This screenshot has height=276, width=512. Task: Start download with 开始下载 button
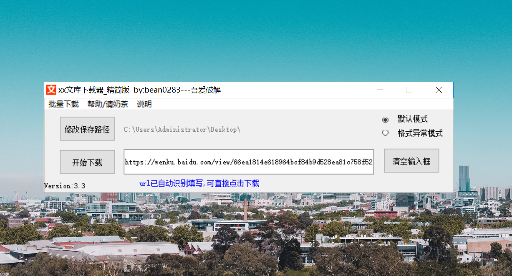tap(87, 162)
